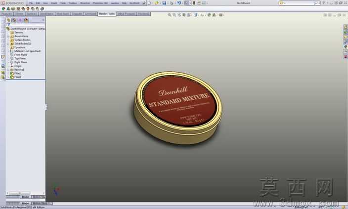
Task: Click the Open file icon
Action: tap(157, 3)
